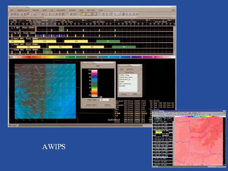Screen dimensions: 228x171
Task: Click the horizontal temperature color bar above map
Action: coord(92,57)
